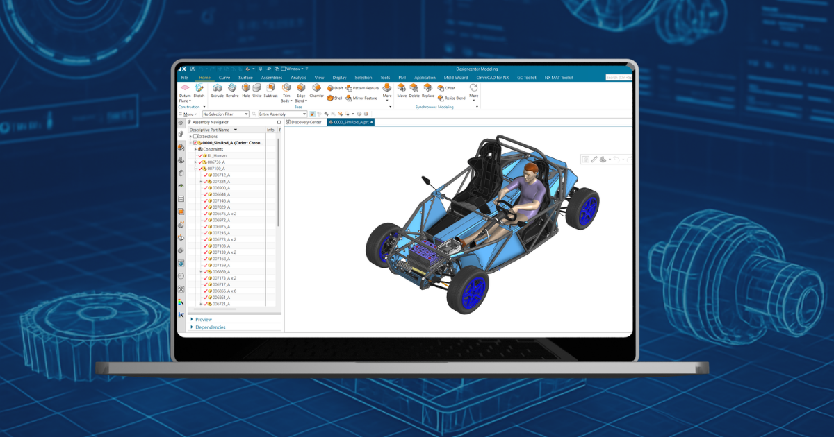Toggle visibility checkmark for 006861_A
The image size is (834, 437).
pyautogui.click(x=206, y=298)
